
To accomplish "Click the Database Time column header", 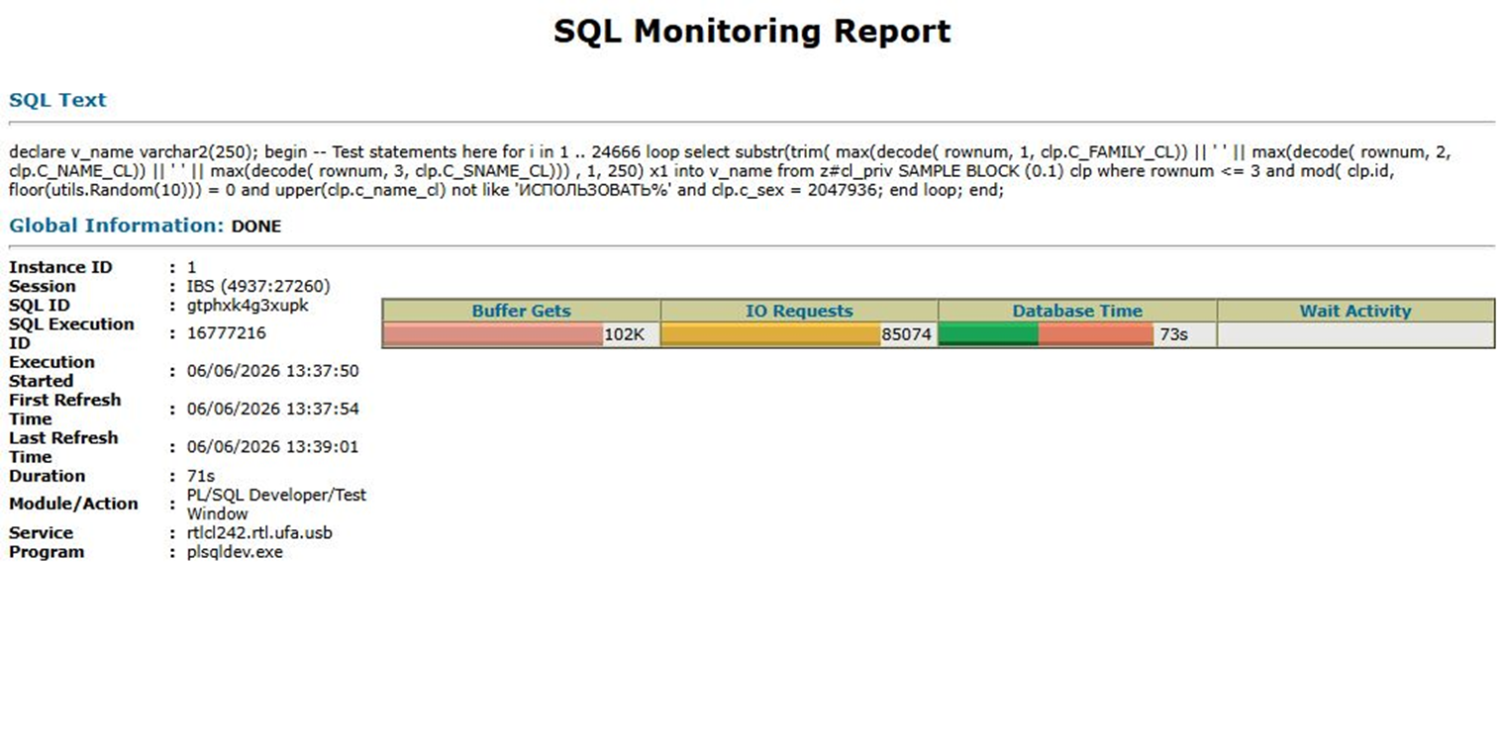I will (1077, 311).
